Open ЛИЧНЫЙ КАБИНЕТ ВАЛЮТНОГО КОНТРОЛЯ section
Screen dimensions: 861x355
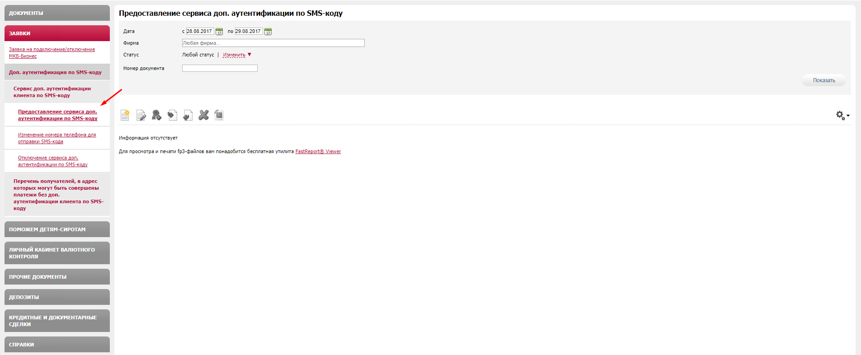pos(57,253)
